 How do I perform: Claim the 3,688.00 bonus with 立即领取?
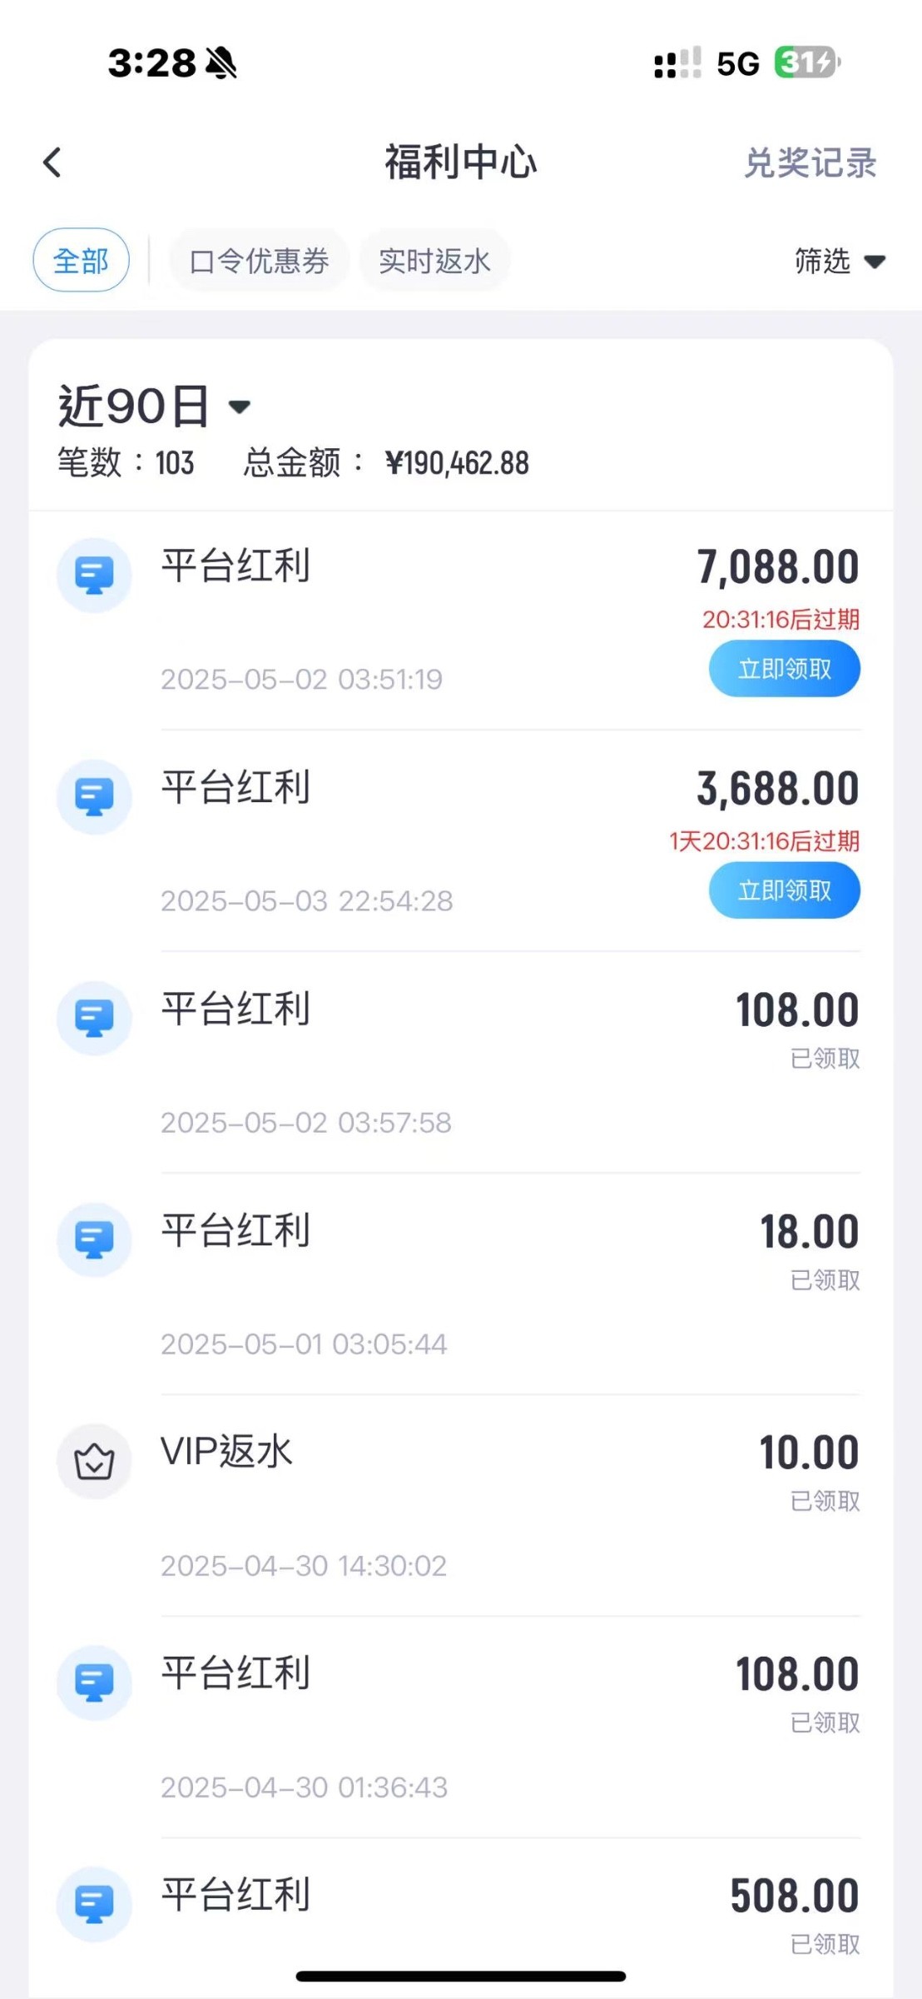click(x=784, y=890)
